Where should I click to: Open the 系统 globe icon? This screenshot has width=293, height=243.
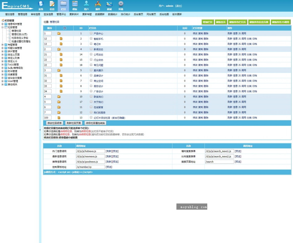(41, 4)
